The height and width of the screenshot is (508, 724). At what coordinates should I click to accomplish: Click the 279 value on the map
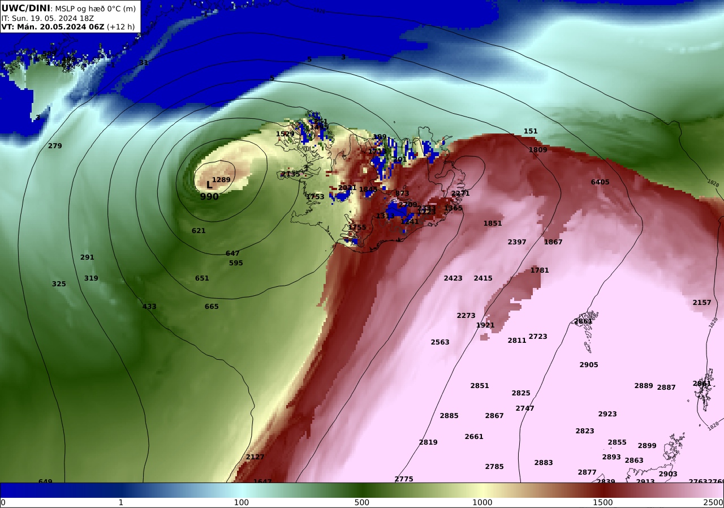55,146
